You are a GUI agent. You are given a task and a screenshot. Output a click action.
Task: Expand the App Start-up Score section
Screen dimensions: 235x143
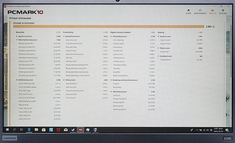click(16, 36)
